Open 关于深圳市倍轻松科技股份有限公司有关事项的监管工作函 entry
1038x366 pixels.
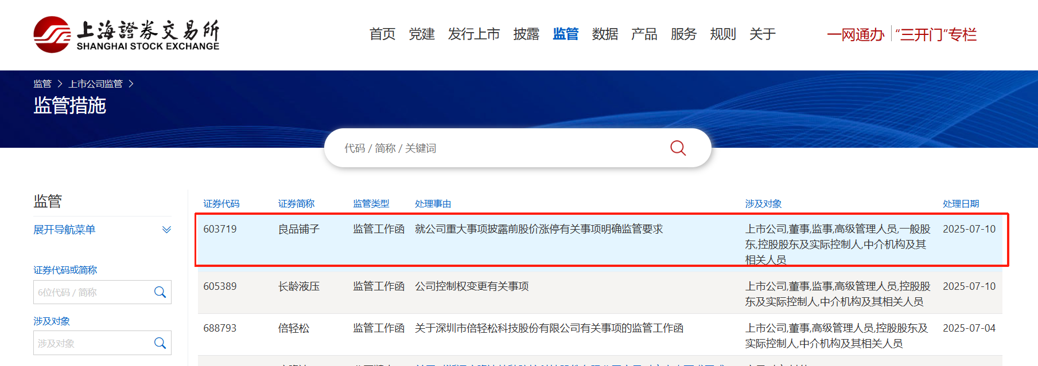(x=549, y=328)
